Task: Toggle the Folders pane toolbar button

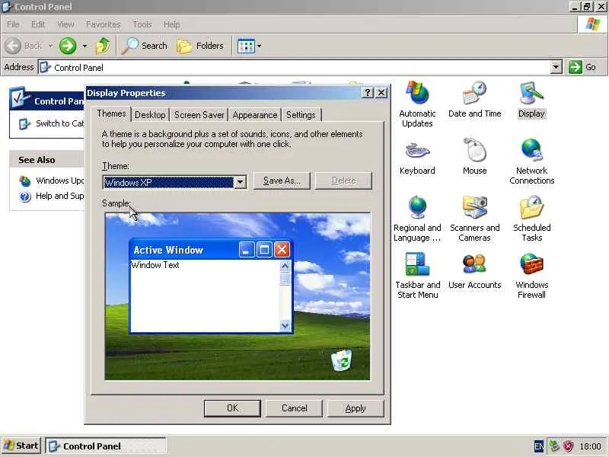Action: coord(200,46)
